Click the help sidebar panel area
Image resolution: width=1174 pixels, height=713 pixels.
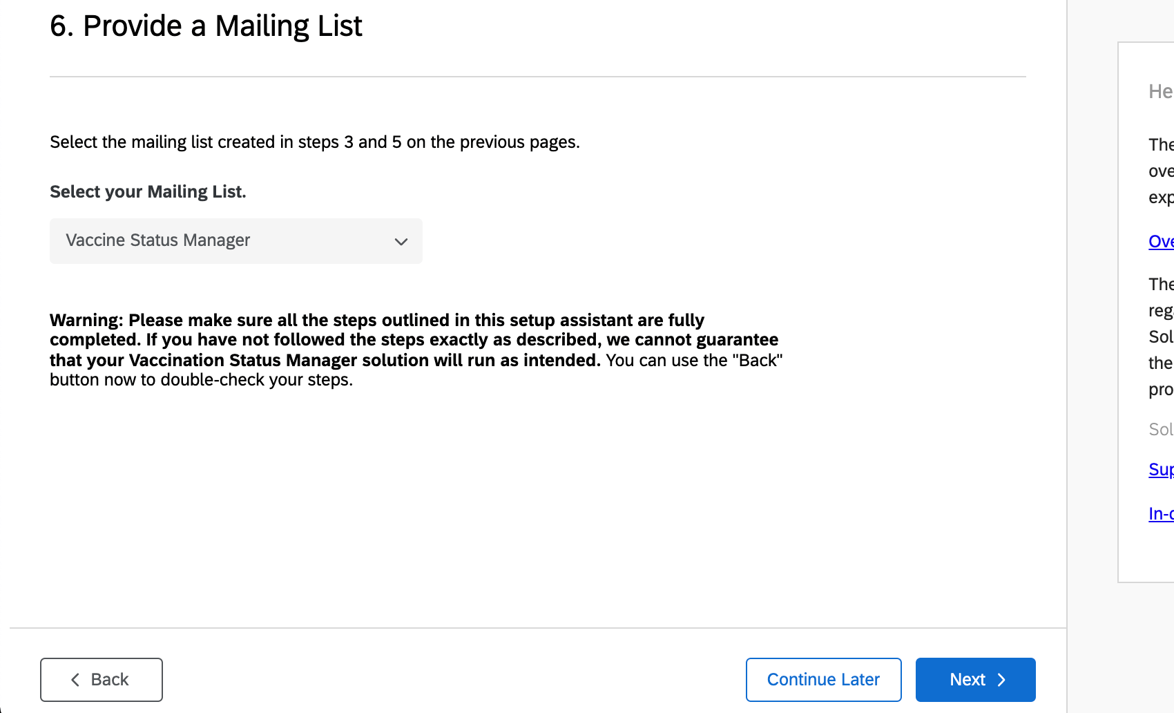point(1146,311)
